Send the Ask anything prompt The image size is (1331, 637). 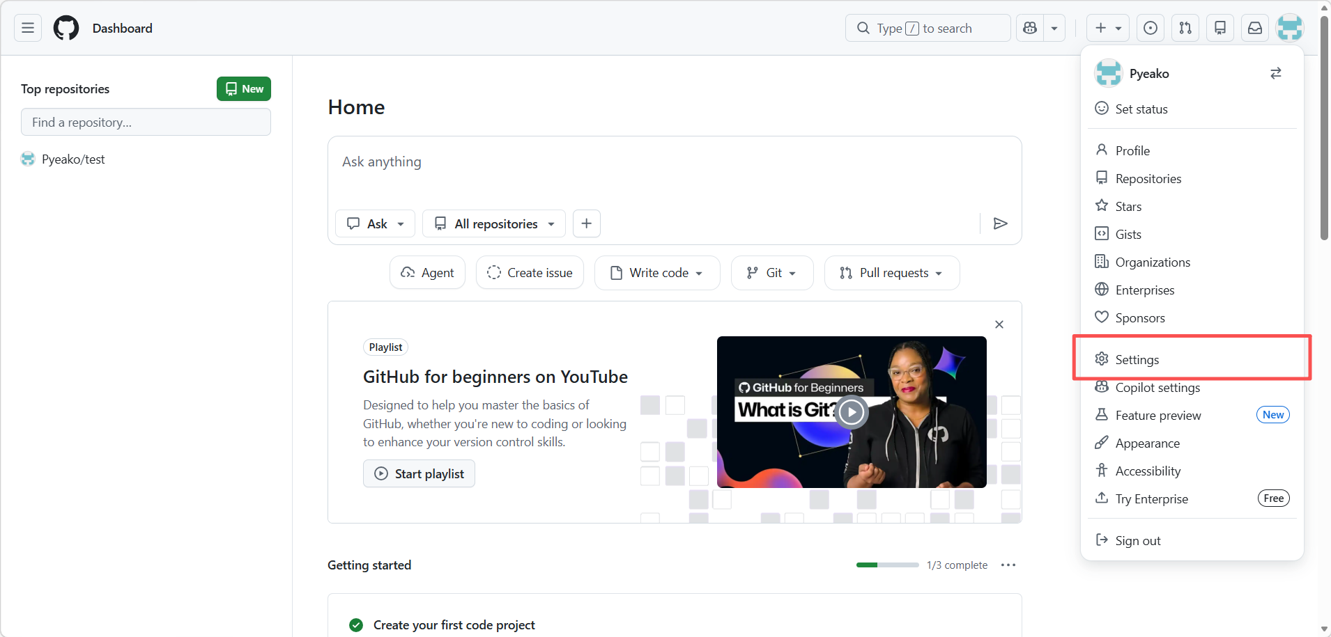pyautogui.click(x=1000, y=223)
